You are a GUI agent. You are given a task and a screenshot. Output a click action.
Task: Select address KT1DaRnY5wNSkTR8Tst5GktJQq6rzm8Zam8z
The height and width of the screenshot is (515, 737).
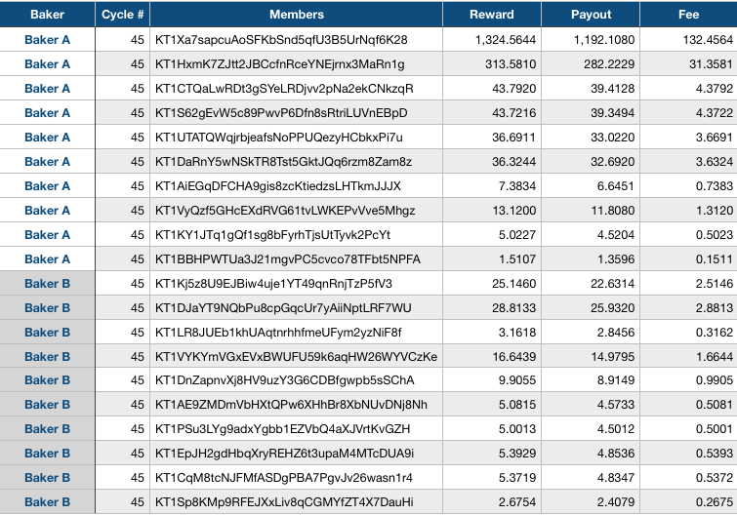coord(283,162)
